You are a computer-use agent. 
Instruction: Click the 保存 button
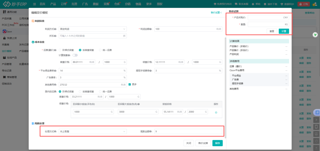(217, 143)
